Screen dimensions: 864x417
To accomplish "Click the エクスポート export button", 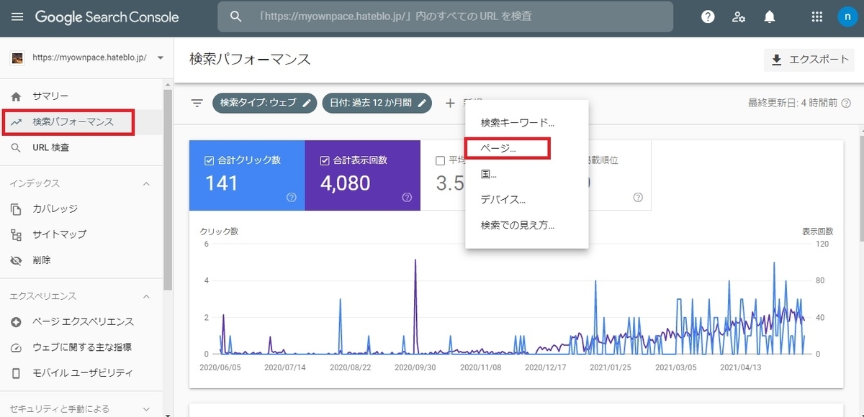I will 809,60.
